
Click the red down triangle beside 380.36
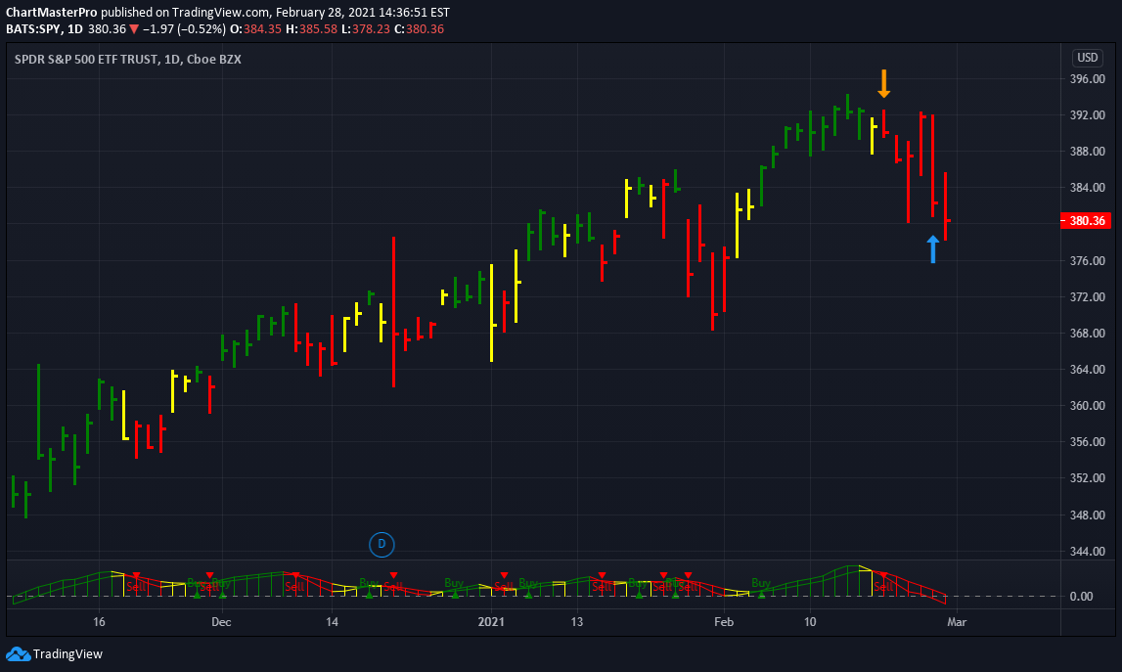[134, 29]
